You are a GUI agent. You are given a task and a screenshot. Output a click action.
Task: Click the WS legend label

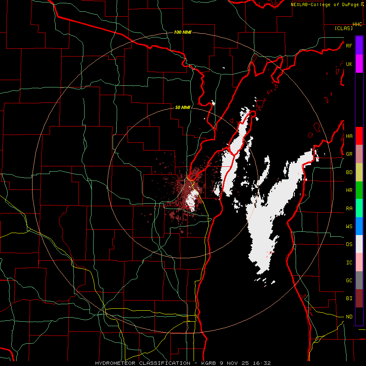(349, 227)
